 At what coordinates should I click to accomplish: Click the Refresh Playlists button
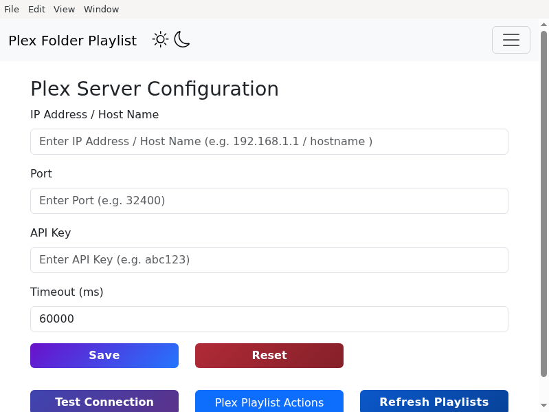pos(434,402)
